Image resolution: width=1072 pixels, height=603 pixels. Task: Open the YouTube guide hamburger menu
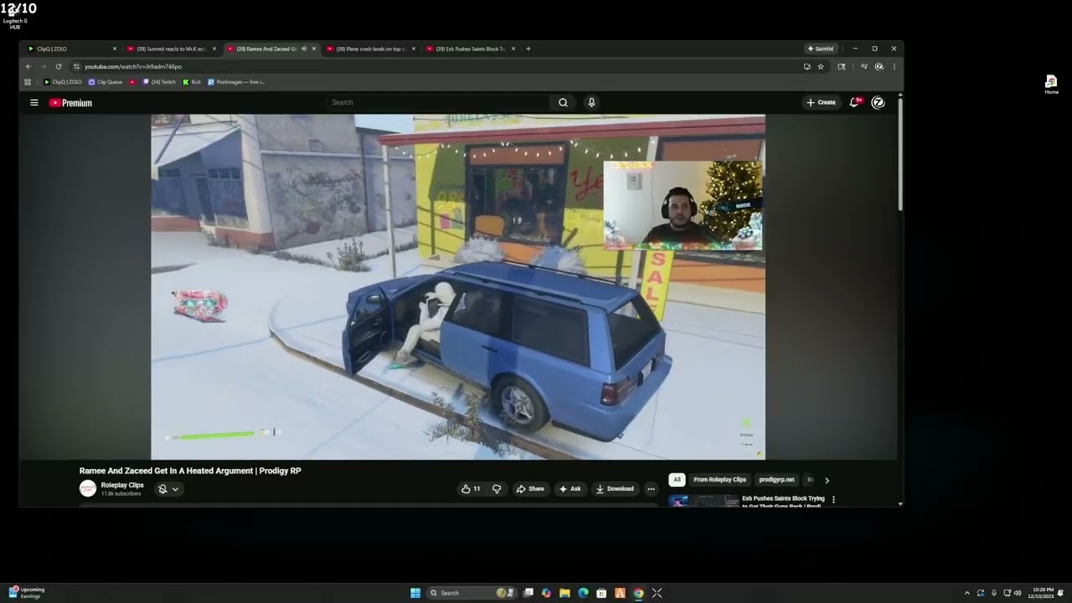click(x=34, y=102)
